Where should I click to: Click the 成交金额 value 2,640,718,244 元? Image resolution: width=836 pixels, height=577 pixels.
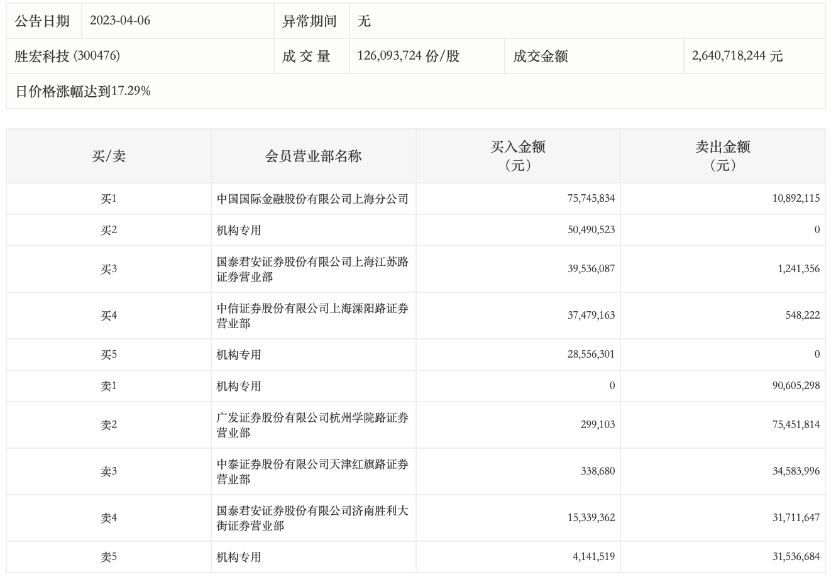(737, 56)
